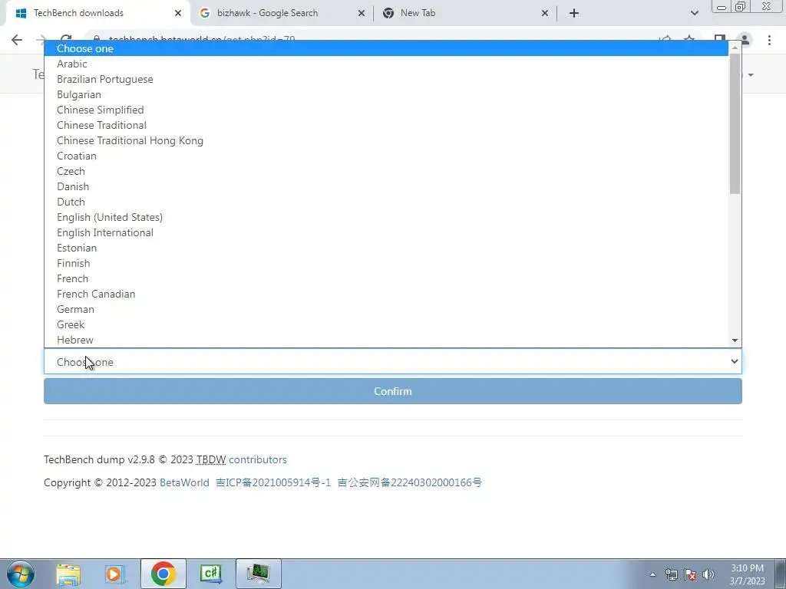The height and width of the screenshot is (589, 786).
Task: Open the C# application in taskbar
Action: pos(210,574)
